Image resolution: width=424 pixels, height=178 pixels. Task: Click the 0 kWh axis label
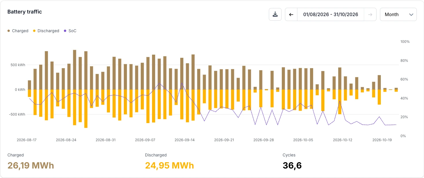pos(20,90)
